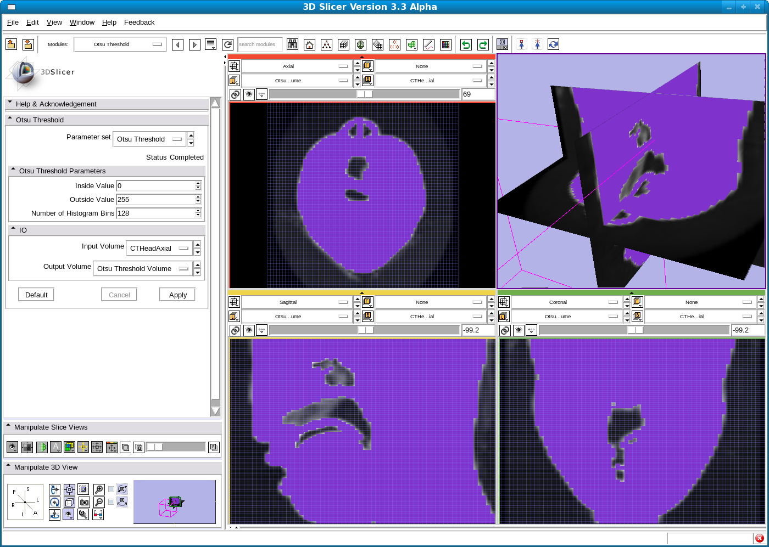
Task: Open the Modules dropdown showing Otsu Threshold
Action: 120,44
